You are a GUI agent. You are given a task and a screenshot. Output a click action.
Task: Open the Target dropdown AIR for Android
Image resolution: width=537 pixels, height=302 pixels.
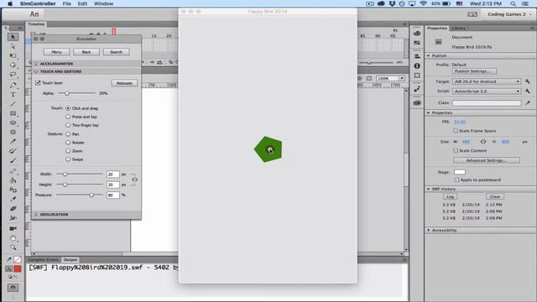tap(487, 81)
